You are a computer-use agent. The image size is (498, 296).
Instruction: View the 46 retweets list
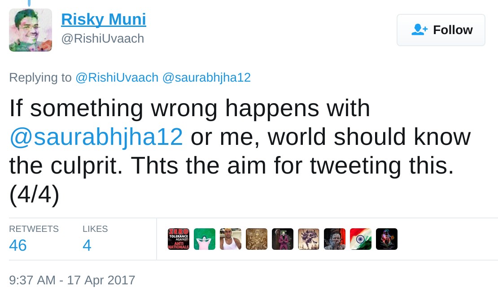point(18,245)
